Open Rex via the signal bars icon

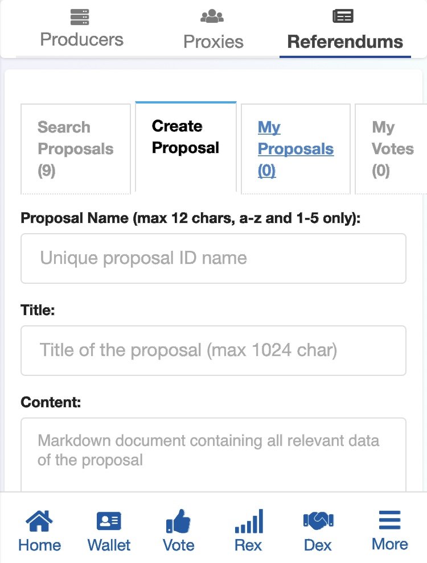248,521
